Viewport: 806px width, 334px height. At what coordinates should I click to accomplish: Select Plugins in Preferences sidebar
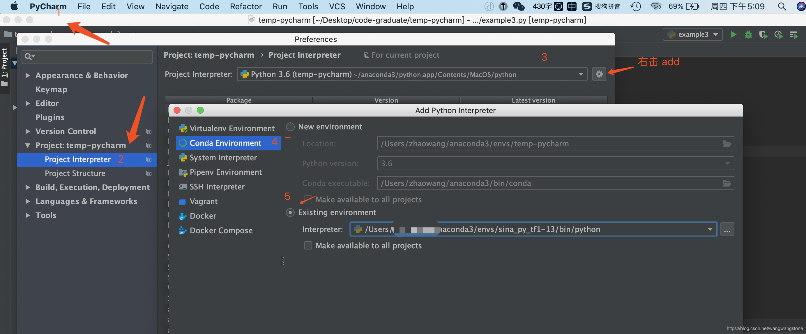tap(50, 117)
